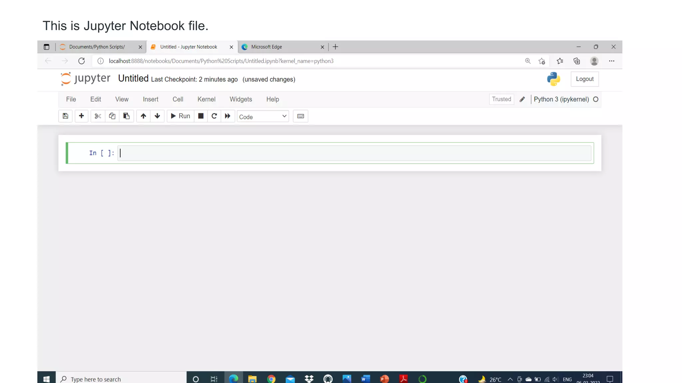Open the Cell menu

(x=178, y=99)
